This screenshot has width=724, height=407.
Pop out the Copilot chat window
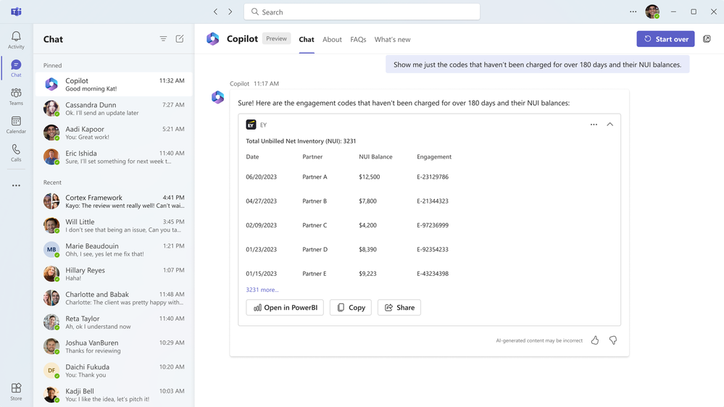(707, 39)
